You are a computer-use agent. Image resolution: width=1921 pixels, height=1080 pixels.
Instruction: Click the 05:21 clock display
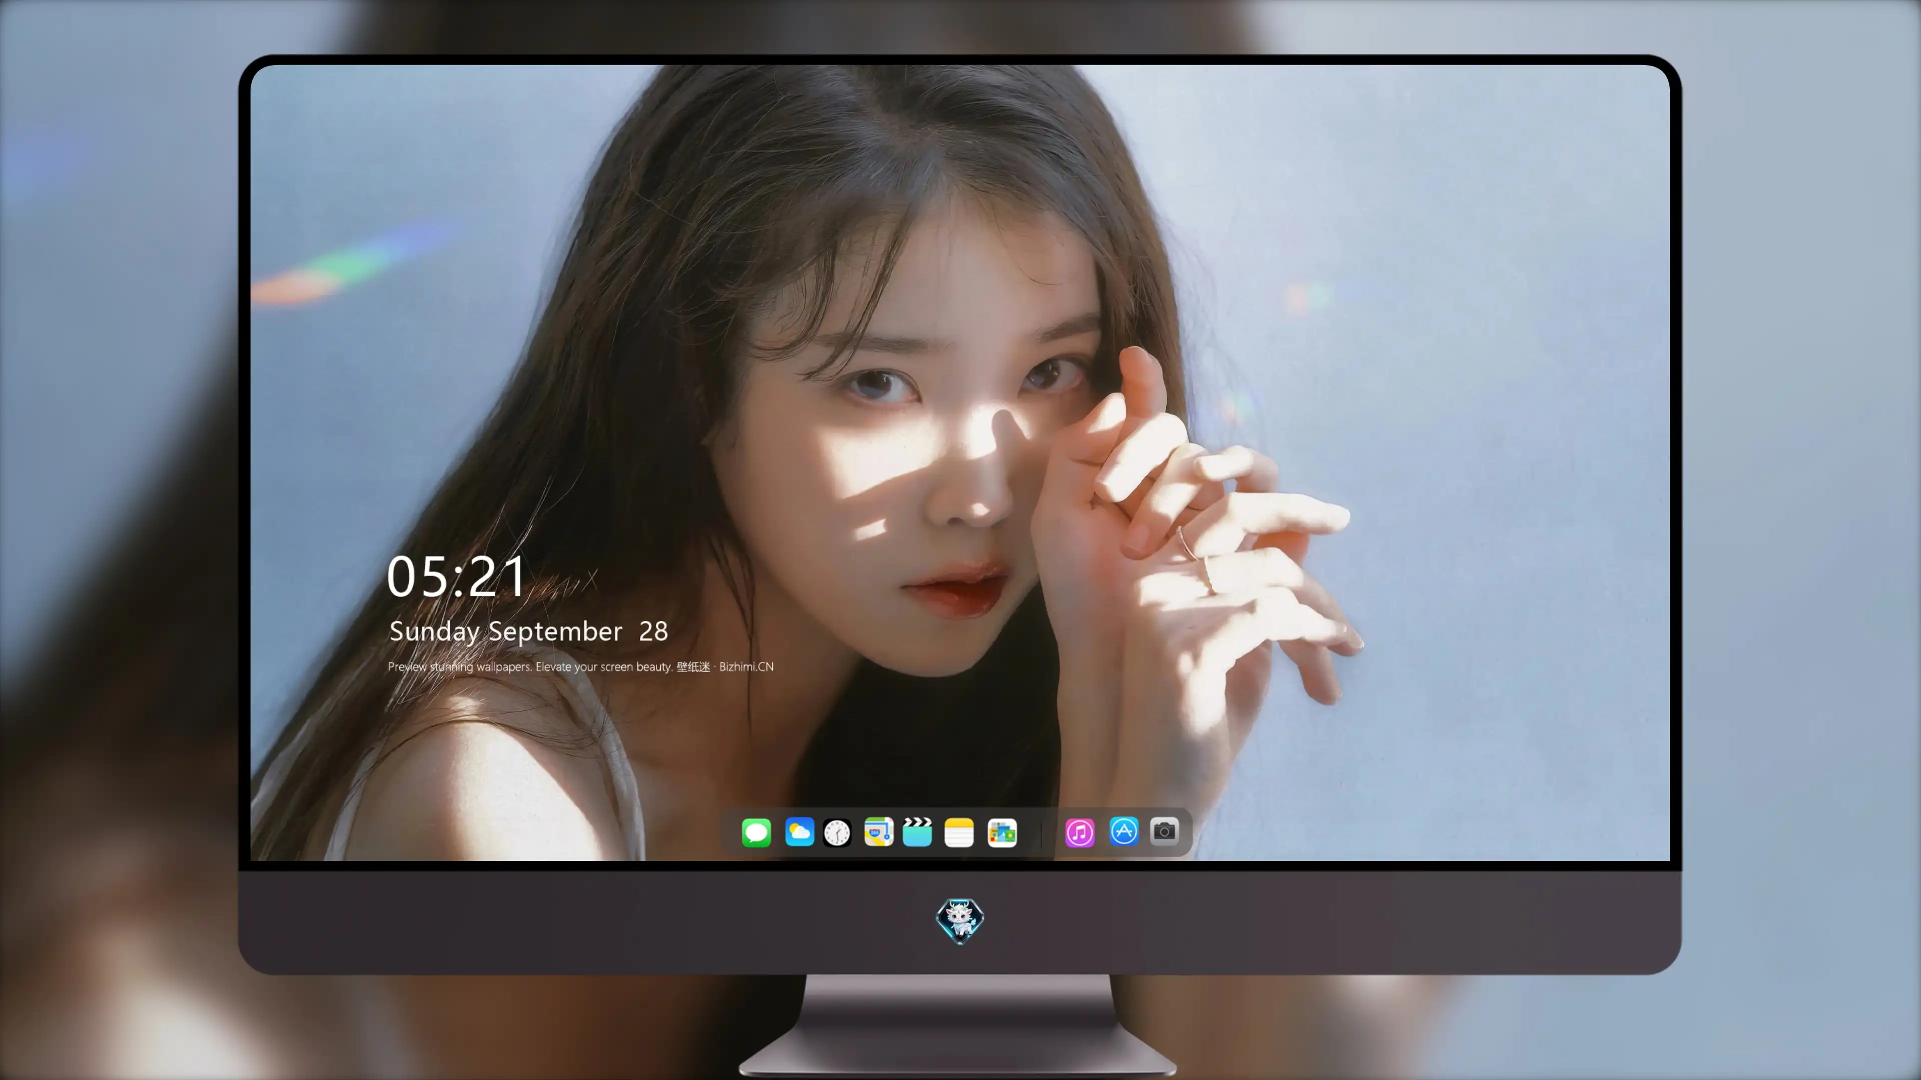click(456, 577)
